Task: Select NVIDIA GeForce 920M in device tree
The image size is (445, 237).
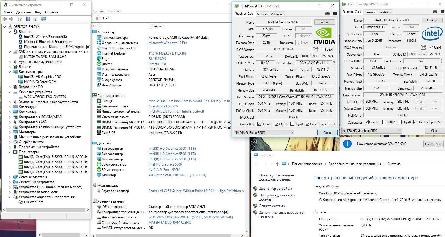Action: click(x=40, y=82)
